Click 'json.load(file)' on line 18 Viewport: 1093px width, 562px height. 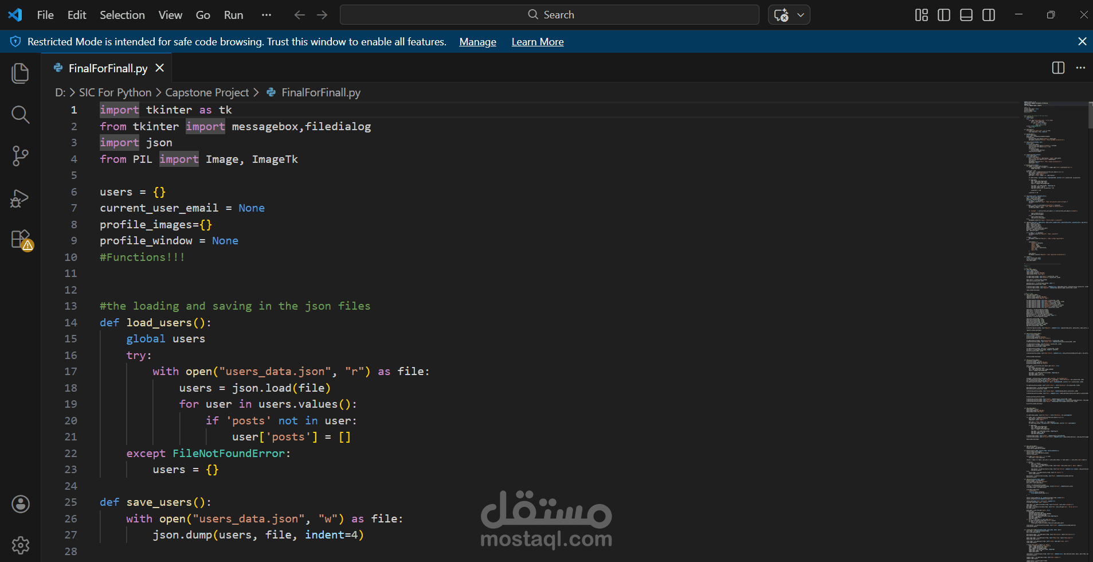(x=281, y=388)
